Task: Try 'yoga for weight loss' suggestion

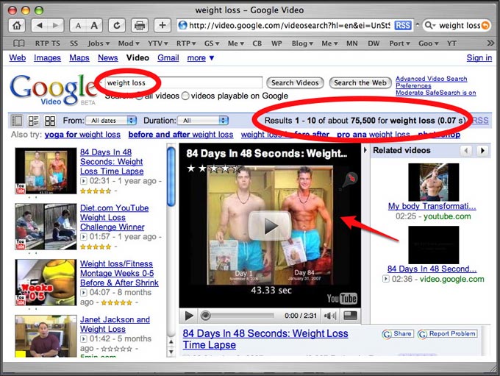Action: click(x=82, y=135)
